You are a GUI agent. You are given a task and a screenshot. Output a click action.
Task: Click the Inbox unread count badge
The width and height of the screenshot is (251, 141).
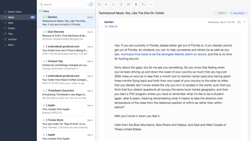pyautogui.click(x=33, y=17)
